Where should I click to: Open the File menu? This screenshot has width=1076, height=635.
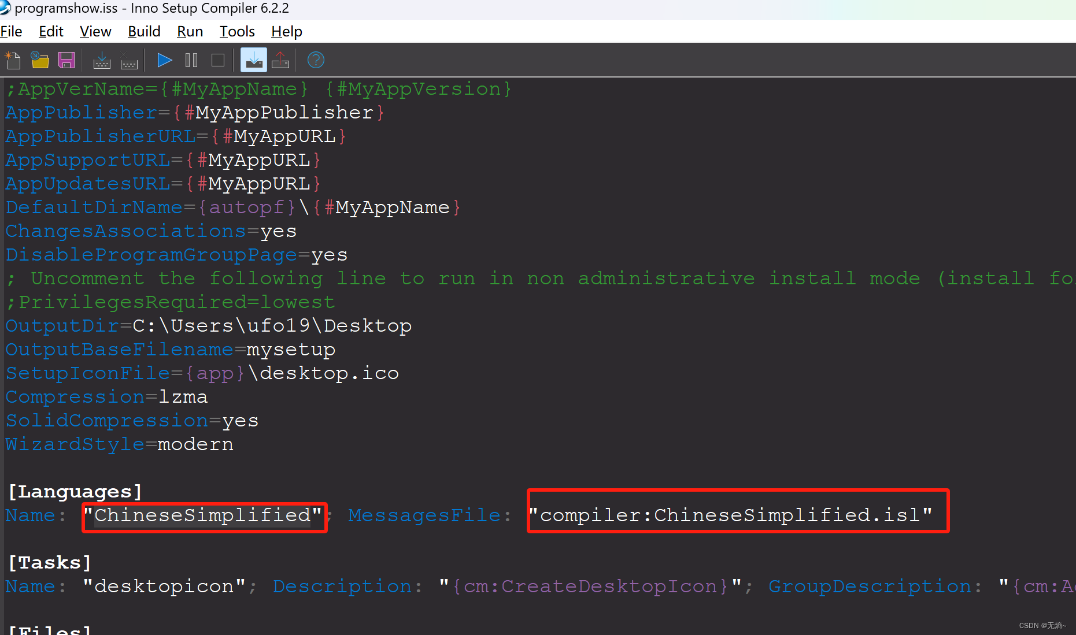pyautogui.click(x=11, y=31)
